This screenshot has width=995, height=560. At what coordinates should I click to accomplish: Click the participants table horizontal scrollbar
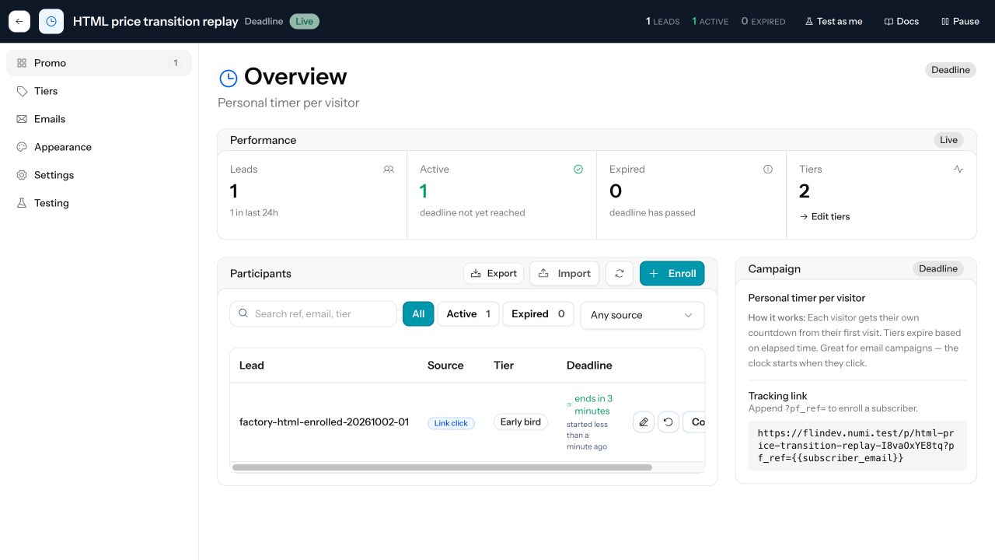coord(442,467)
